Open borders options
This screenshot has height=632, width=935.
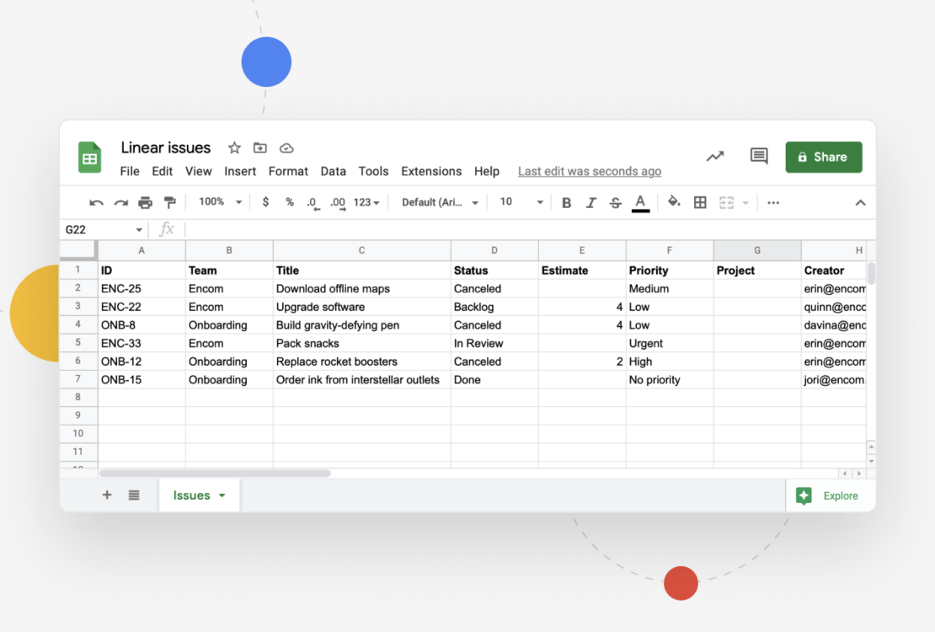tap(700, 202)
